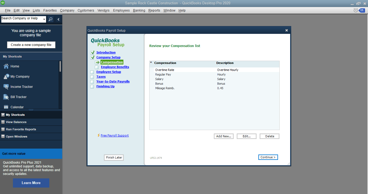Click lightning bolt icon beside Free Payroll Support
This screenshot has width=368, height=194.
point(99,135)
